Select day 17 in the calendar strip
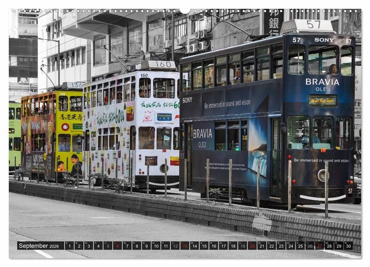The width and height of the screenshot is (370, 267). (x=223, y=246)
